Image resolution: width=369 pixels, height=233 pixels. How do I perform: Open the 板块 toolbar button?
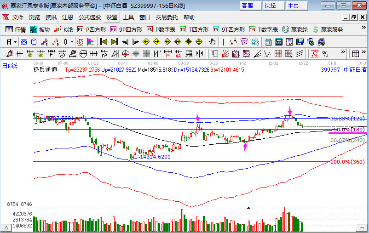point(40,29)
